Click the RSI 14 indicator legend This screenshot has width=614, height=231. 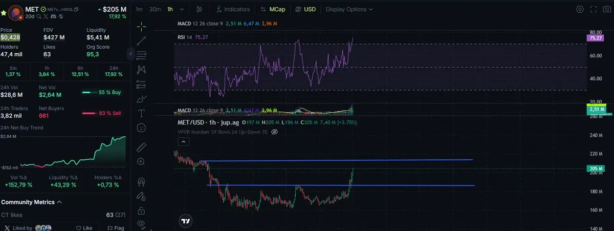[192, 37]
